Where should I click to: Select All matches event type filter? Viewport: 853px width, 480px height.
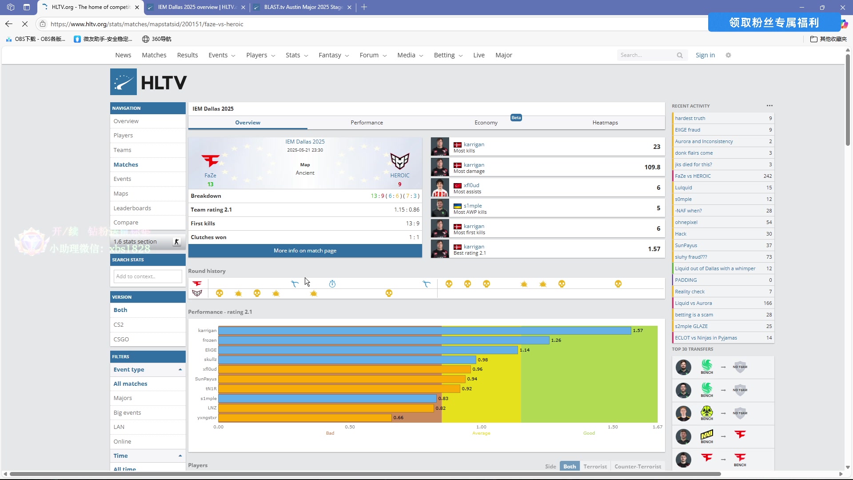point(148,384)
